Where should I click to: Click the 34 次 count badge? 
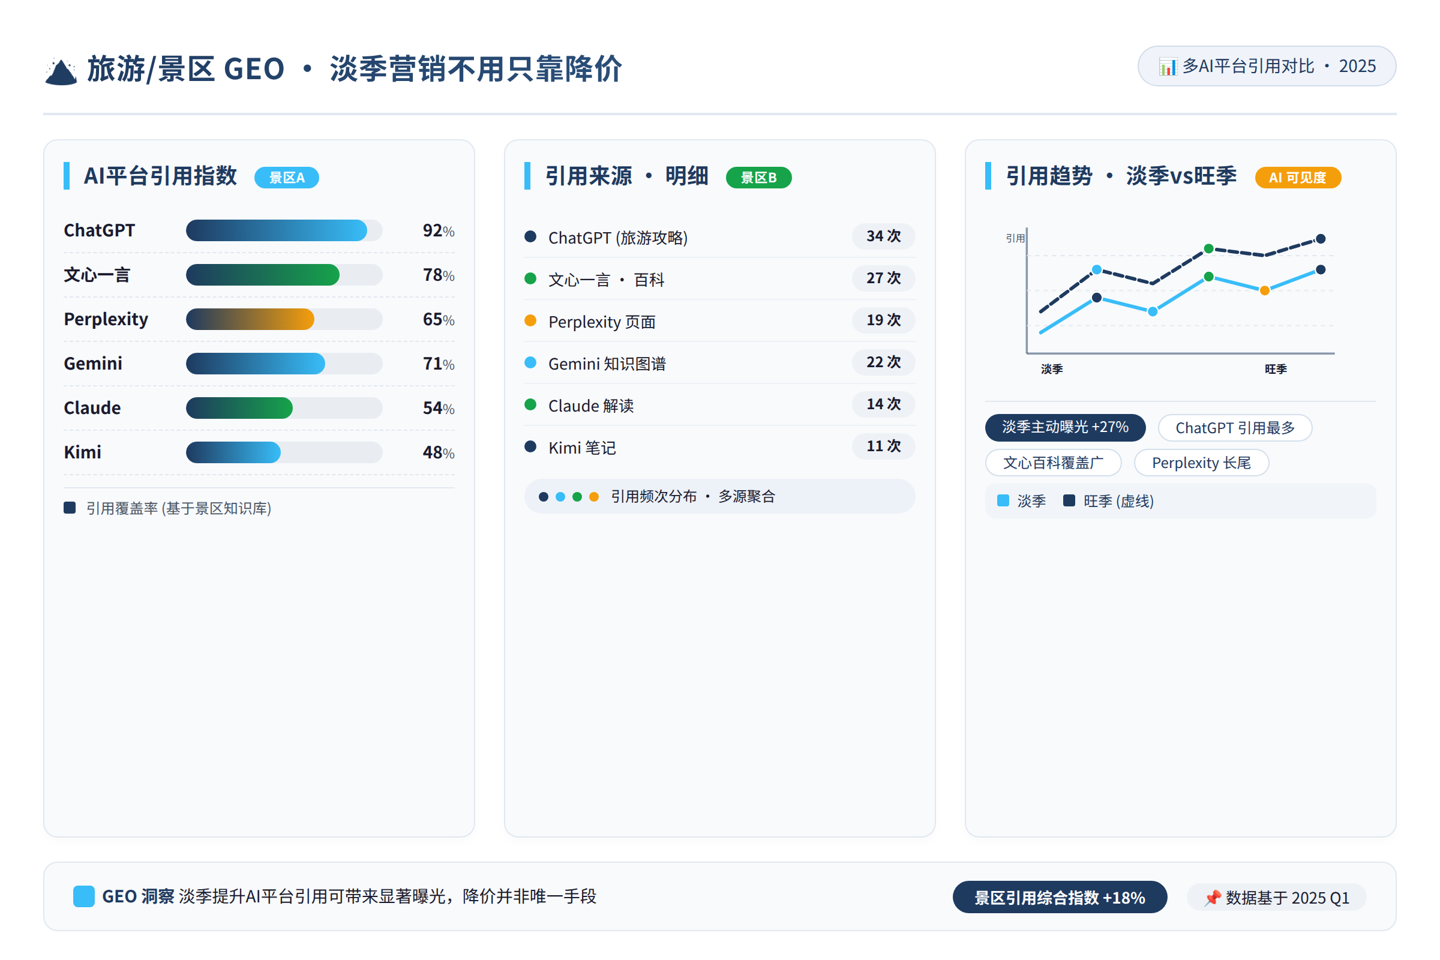[x=883, y=236]
